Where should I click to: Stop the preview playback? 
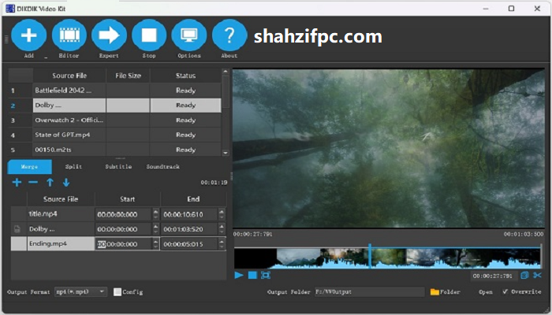[x=252, y=275]
